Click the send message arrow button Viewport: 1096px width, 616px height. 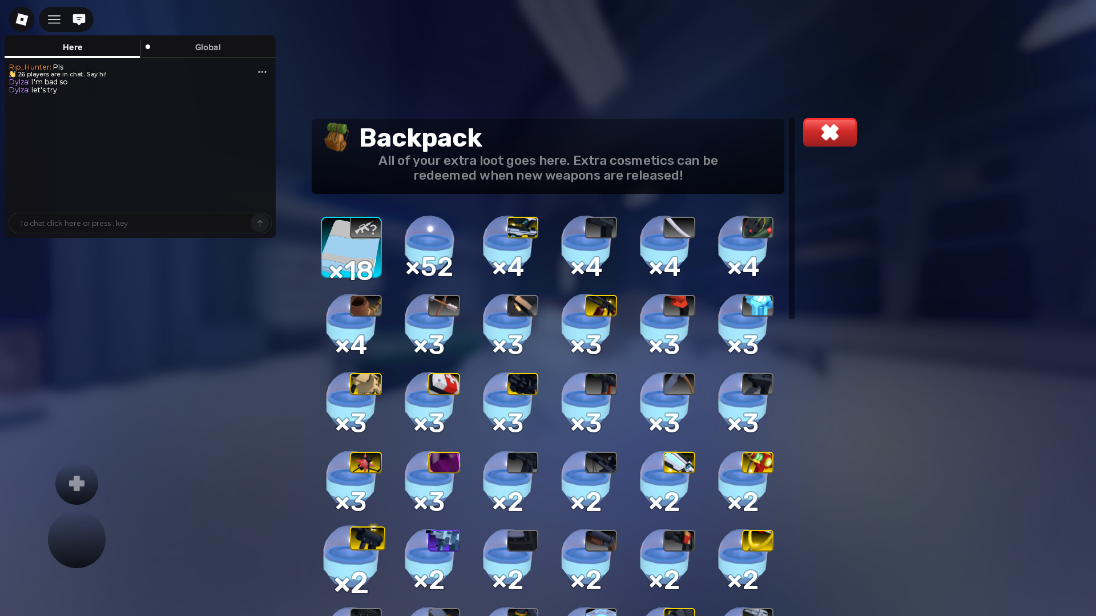tap(260, 223)
